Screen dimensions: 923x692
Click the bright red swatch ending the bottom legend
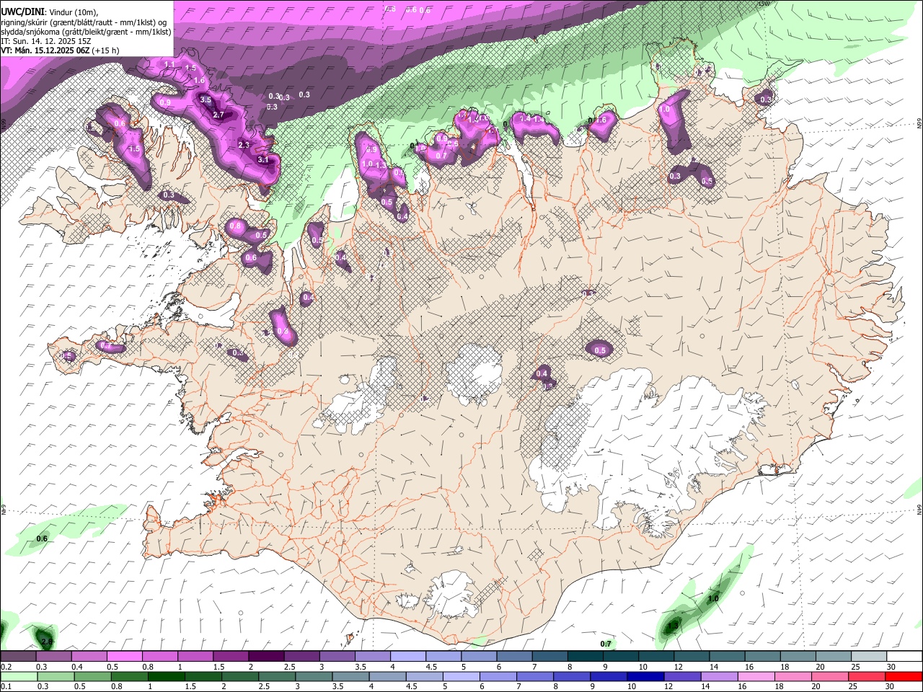(904, 676)
